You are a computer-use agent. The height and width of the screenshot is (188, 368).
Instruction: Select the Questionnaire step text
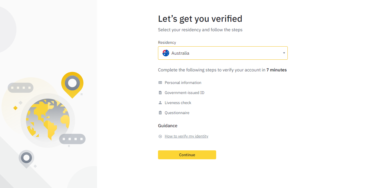click(177, 113)
